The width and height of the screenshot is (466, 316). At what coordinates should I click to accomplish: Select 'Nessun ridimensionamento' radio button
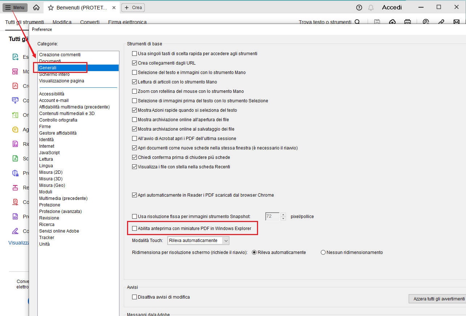coord(323,253)
